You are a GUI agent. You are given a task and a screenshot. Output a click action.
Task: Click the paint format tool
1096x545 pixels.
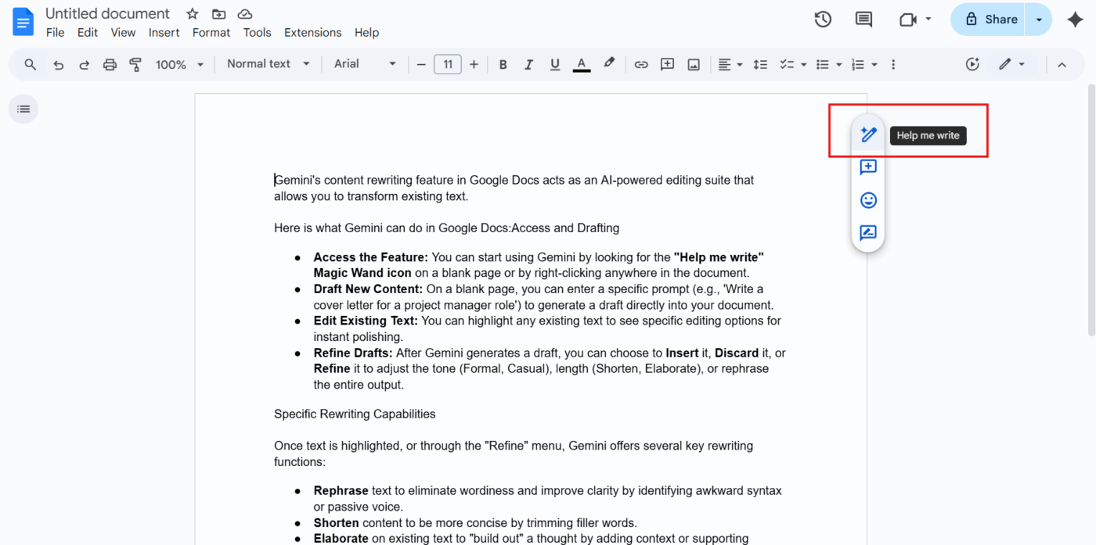pyautogui.click(x=135, y=64)
